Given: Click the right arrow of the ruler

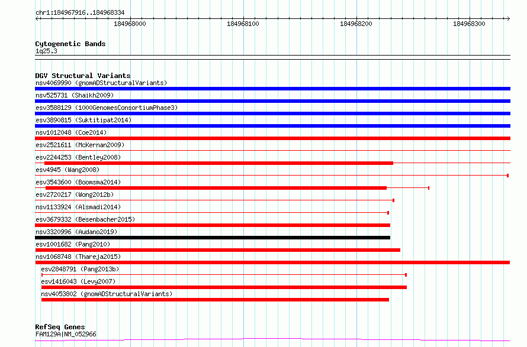Looking at the screenshot, I should click(x=508, y=18).
